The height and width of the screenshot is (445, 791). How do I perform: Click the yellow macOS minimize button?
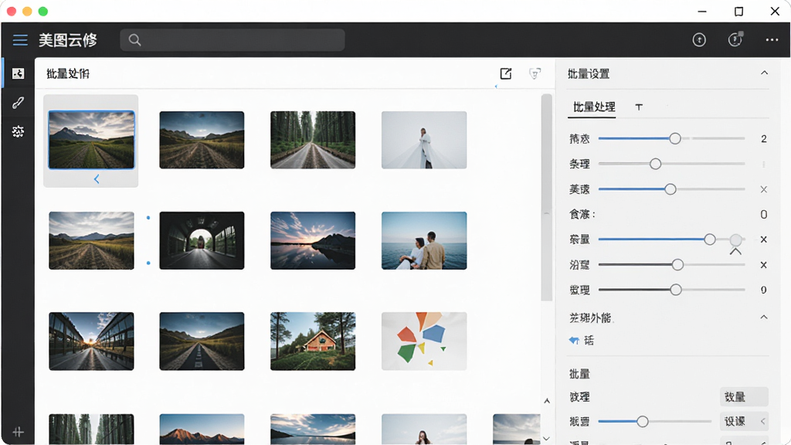click(x=27, y=11)
